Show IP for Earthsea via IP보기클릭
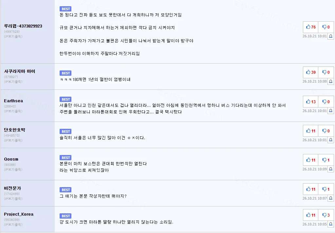335x233 pixels. tap(13, 111)
